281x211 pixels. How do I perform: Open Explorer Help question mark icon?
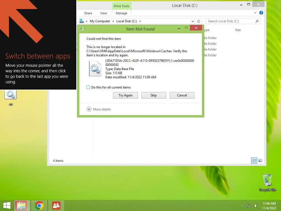point(261,13)
